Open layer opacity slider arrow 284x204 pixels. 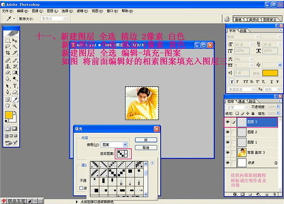click(x=278, y=107)
